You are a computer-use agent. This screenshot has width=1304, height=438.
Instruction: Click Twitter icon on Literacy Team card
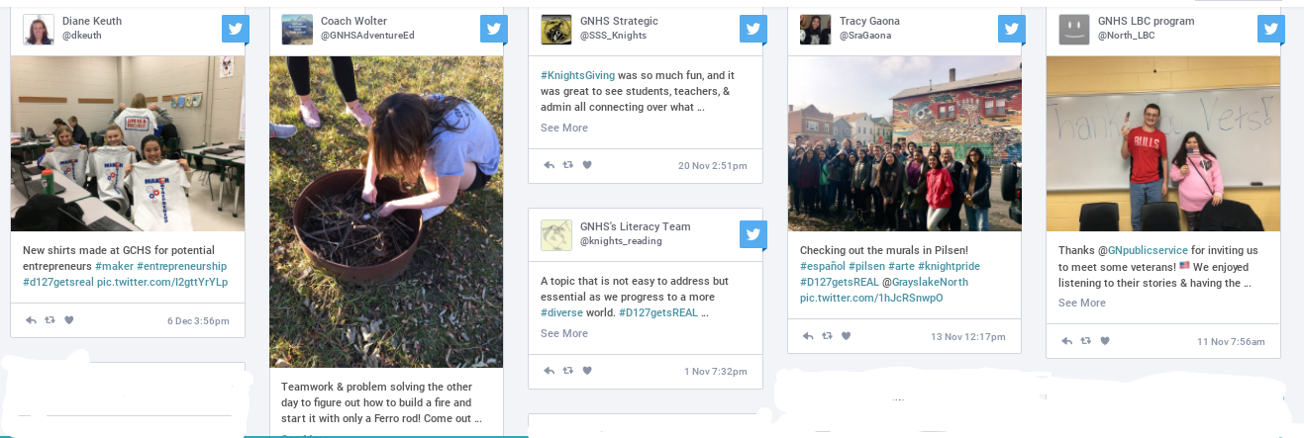[752, 235]
